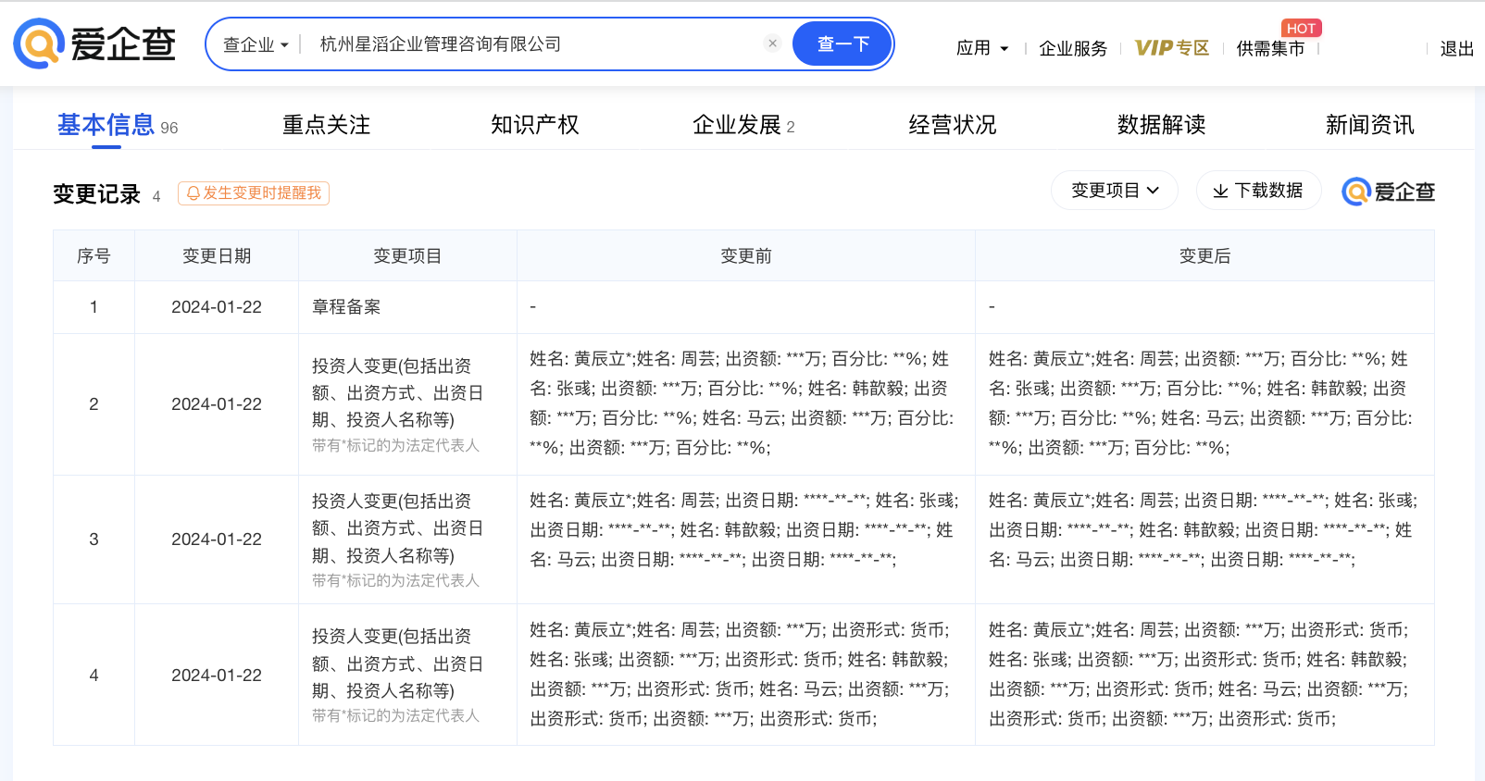Click the date cell in row 3
The height and width of the screenshot is (781, 1485).
point(217,539)
